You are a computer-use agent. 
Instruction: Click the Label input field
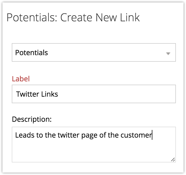click(x=94, y=94)
